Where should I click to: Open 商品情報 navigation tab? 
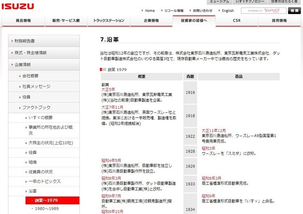(23, 21)
